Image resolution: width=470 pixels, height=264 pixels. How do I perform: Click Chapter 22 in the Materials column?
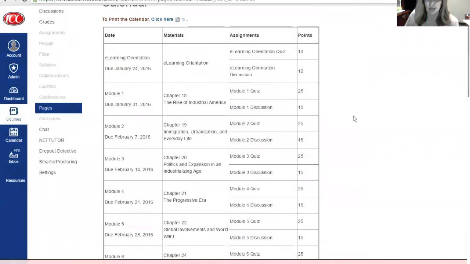pyautogui.click(x=175, y=223)
